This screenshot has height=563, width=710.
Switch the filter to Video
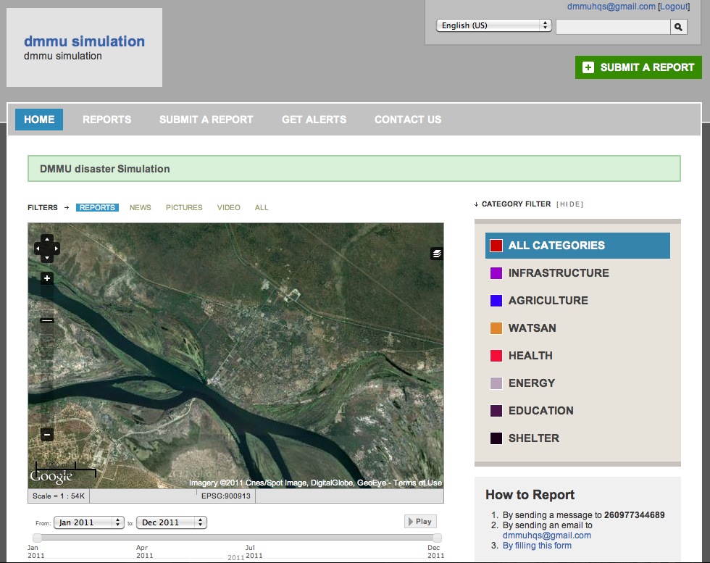228,208
